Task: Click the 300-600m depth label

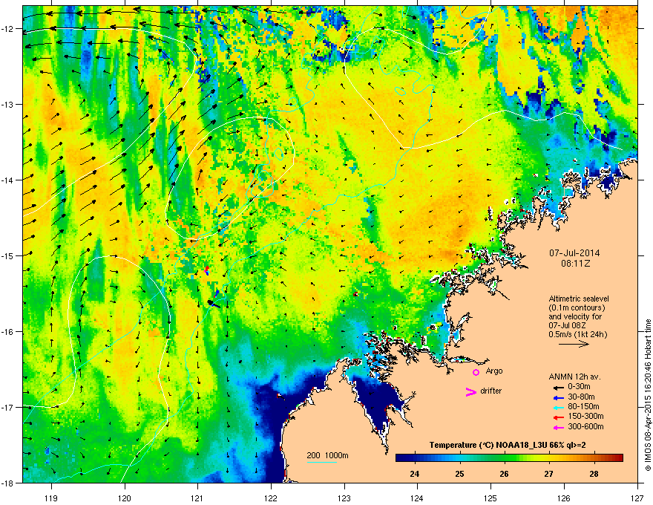Action: click(x=585, y=427)
